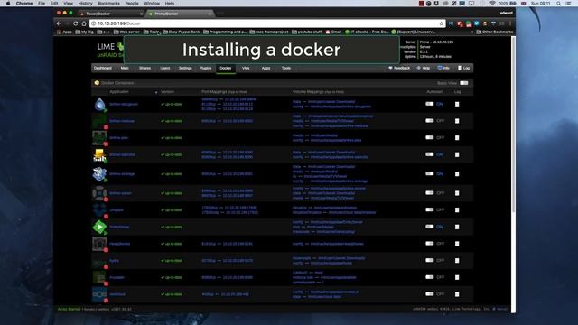Screen dimensions: 578x325
Task: View log icon for Dropbox row
Action: coord(457,210)
